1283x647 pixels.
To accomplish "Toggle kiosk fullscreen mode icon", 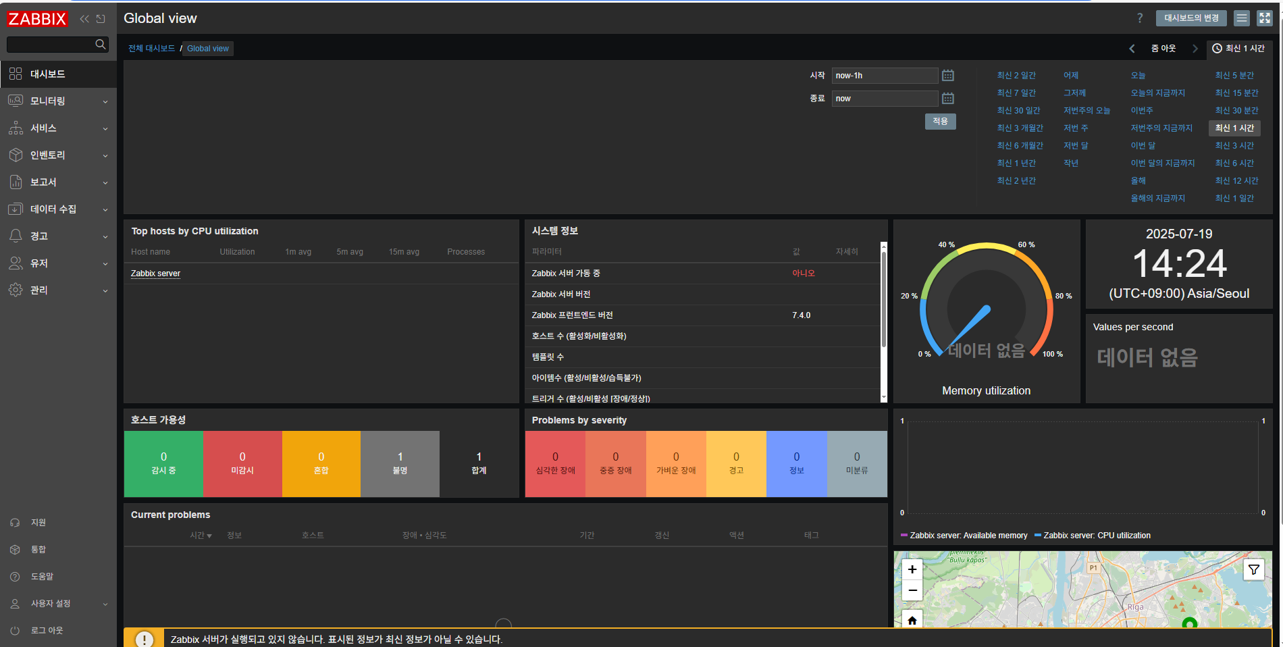I will click(x=1265, y=18).
